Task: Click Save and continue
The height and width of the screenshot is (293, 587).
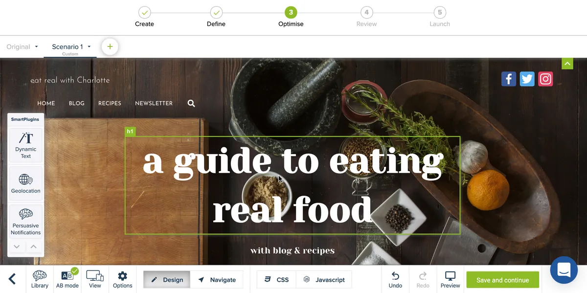Action: click(x=502, y=280)
